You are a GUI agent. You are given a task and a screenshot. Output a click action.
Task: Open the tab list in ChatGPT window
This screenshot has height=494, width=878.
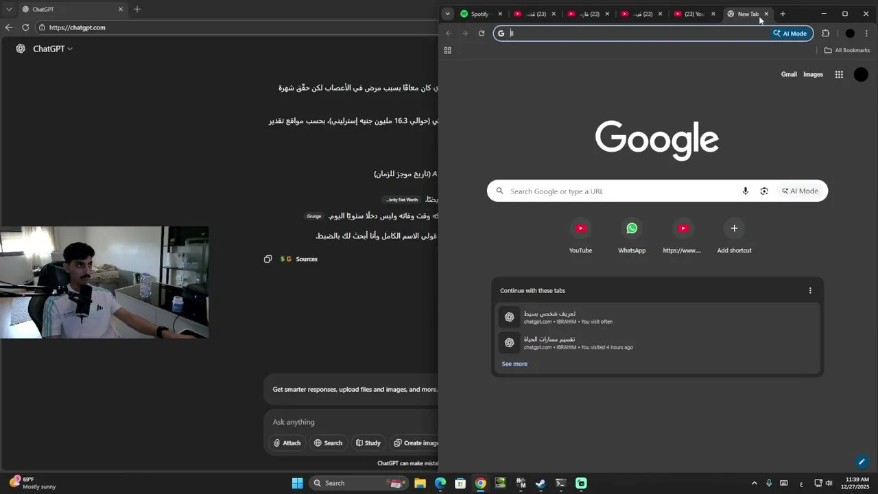point(9,10)
